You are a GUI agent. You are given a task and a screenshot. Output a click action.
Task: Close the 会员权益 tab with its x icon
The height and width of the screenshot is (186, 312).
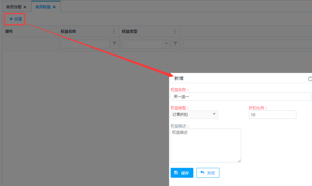[54, 7]
